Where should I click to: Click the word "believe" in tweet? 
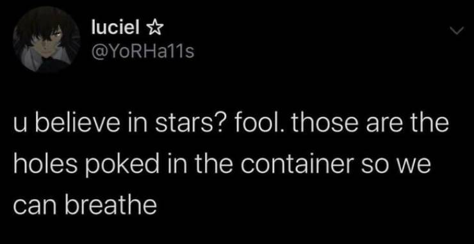pos(76,125)
